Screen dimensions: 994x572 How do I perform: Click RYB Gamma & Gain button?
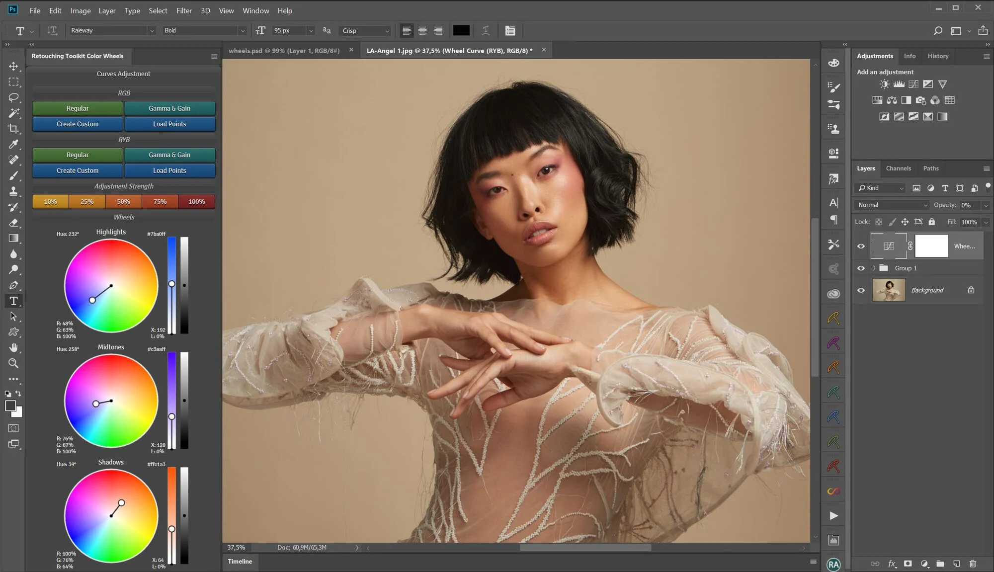point(169,155)
